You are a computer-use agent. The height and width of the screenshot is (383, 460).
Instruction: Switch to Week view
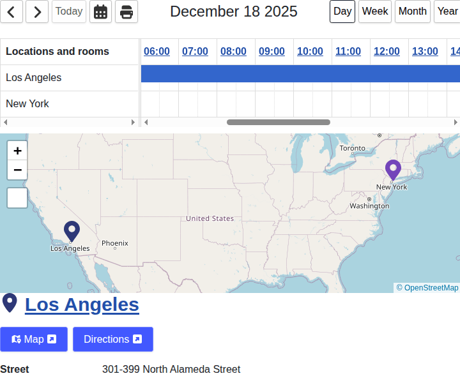[375, 11]
